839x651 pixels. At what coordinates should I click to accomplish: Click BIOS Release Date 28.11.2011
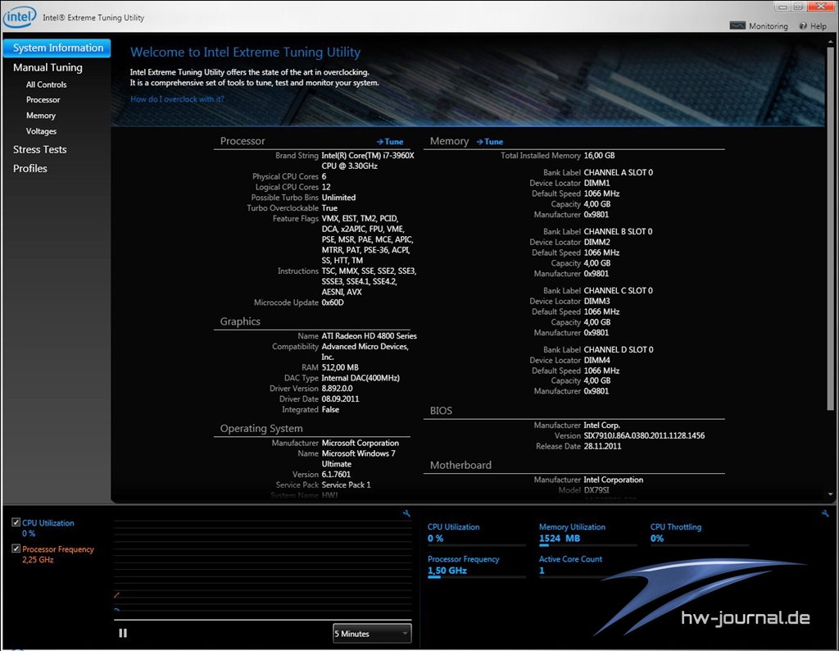(x=602, y=447)
